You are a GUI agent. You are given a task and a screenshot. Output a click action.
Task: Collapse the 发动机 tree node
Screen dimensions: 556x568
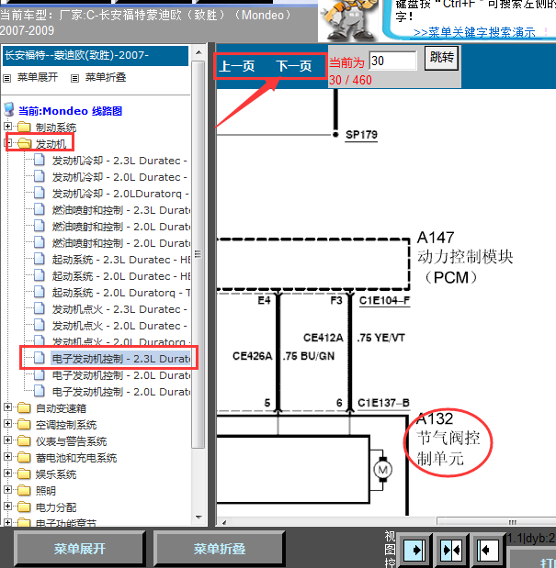8,143
